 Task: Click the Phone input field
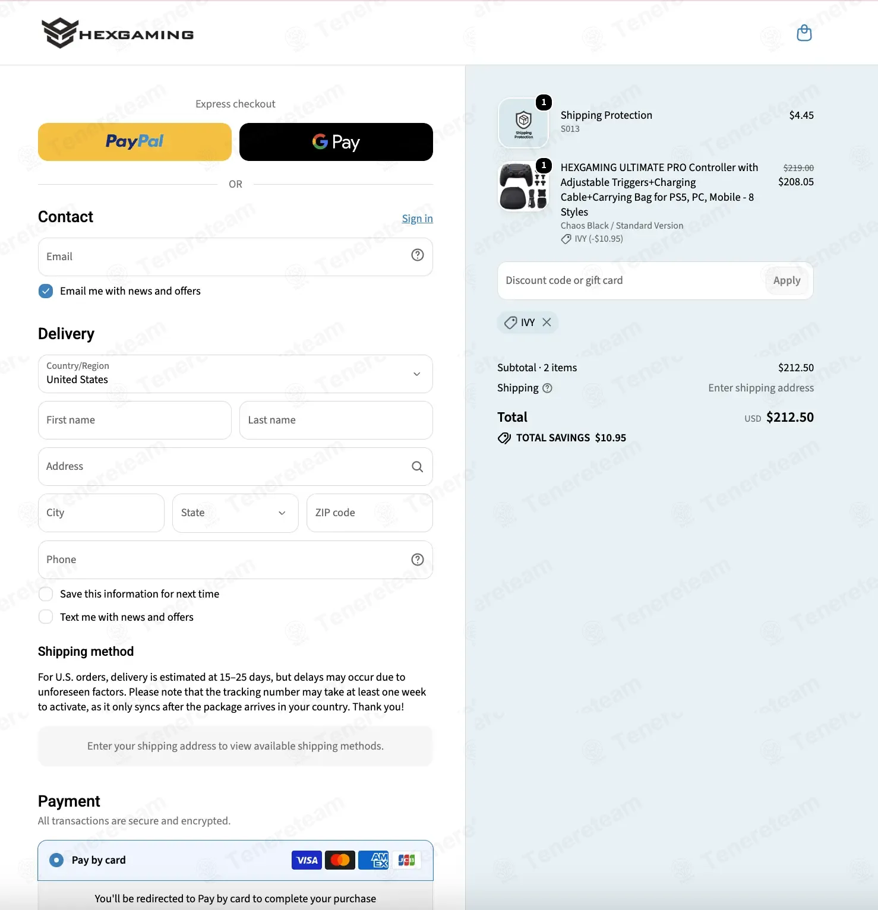coord(235,560)
